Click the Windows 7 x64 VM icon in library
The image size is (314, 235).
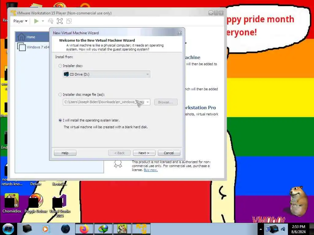click(x=21, y=47)
